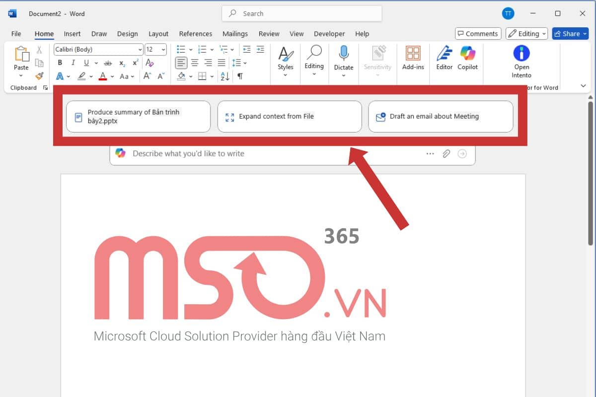Submit the Copilot prompt with arrow
Viewport: 596px width, 397px height.
pyautogui.click(x=462, y=154)
